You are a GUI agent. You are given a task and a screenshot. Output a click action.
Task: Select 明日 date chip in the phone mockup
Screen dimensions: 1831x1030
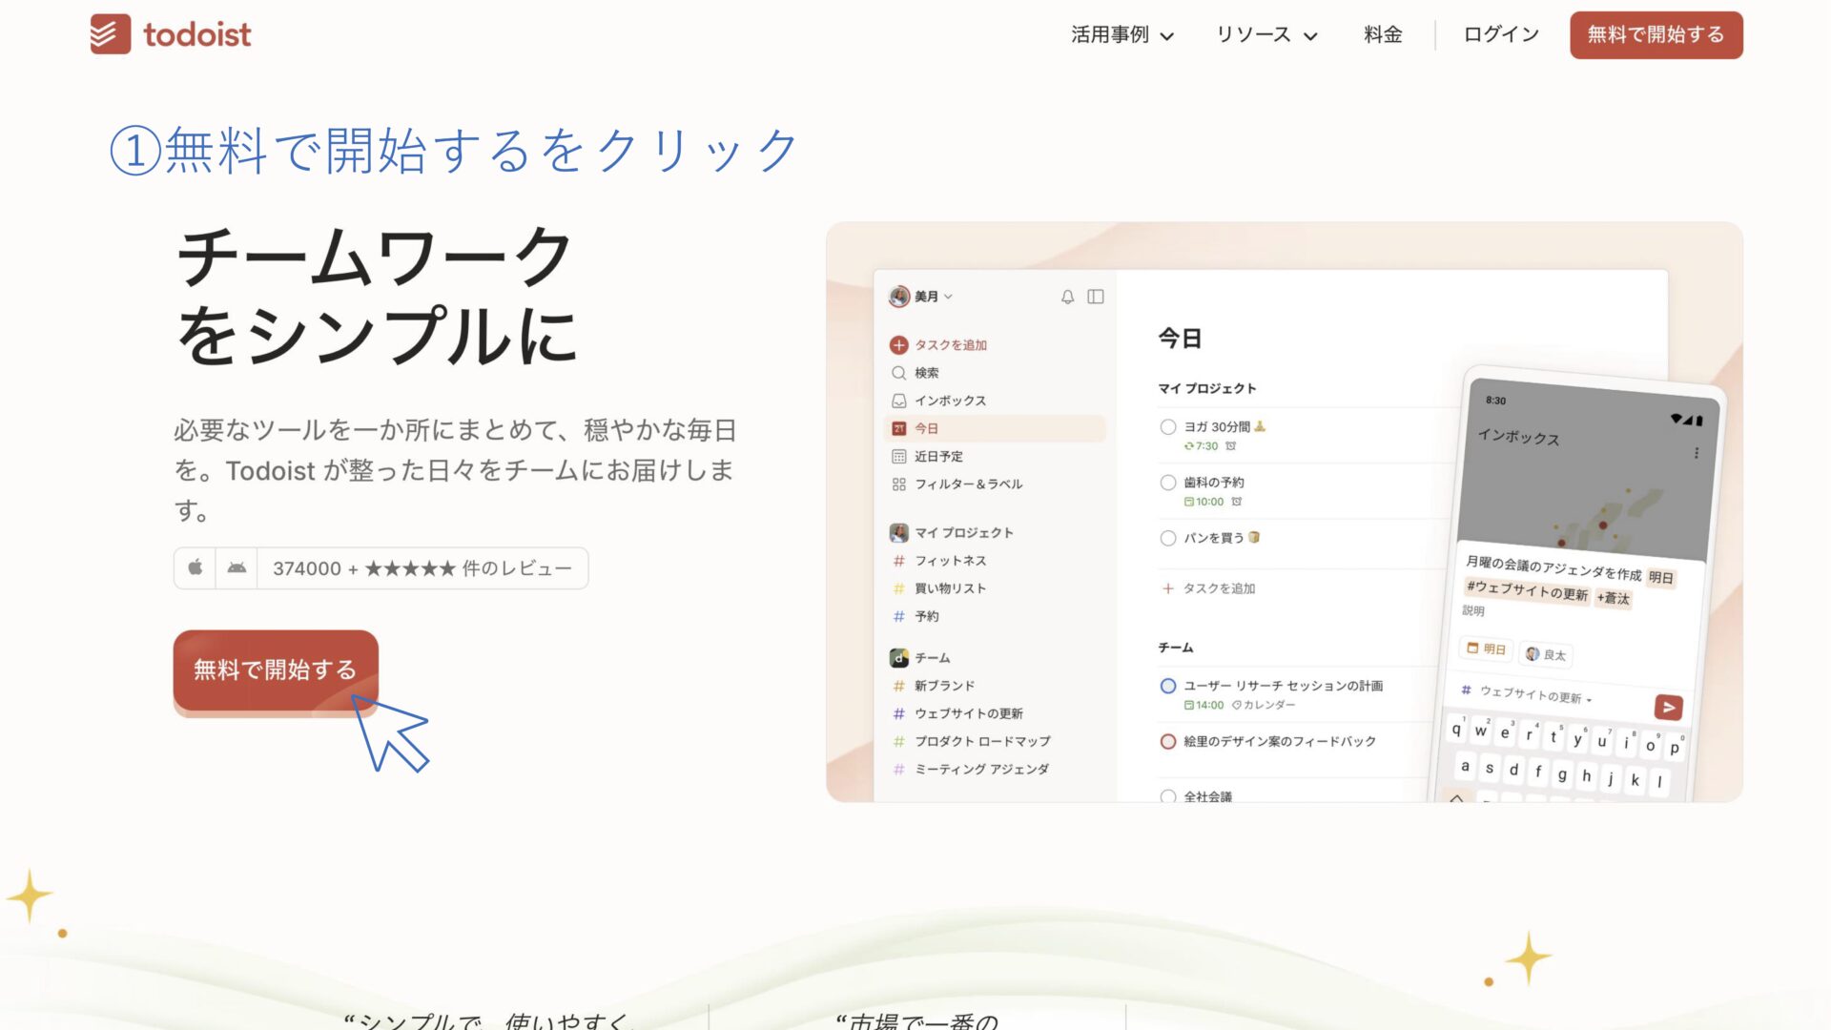click(x=1486, y=649)
